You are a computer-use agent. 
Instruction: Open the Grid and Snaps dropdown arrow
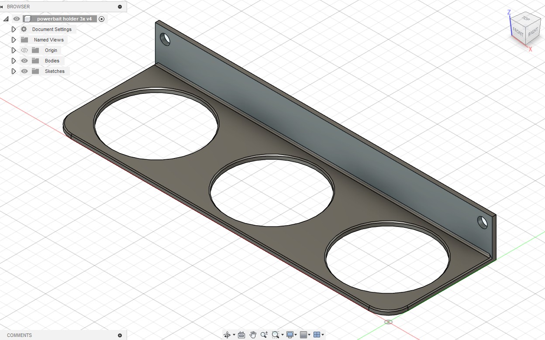point(309,335)
